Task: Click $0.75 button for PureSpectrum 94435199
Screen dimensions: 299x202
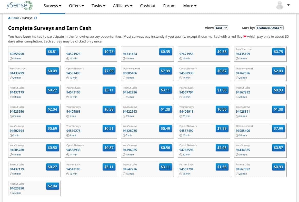Action: pyautogui.click(x=278, y=52)
